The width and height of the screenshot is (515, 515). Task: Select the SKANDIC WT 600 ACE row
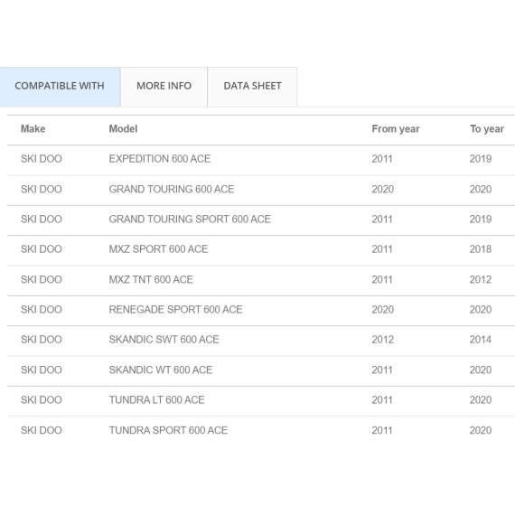coord(261,370)
